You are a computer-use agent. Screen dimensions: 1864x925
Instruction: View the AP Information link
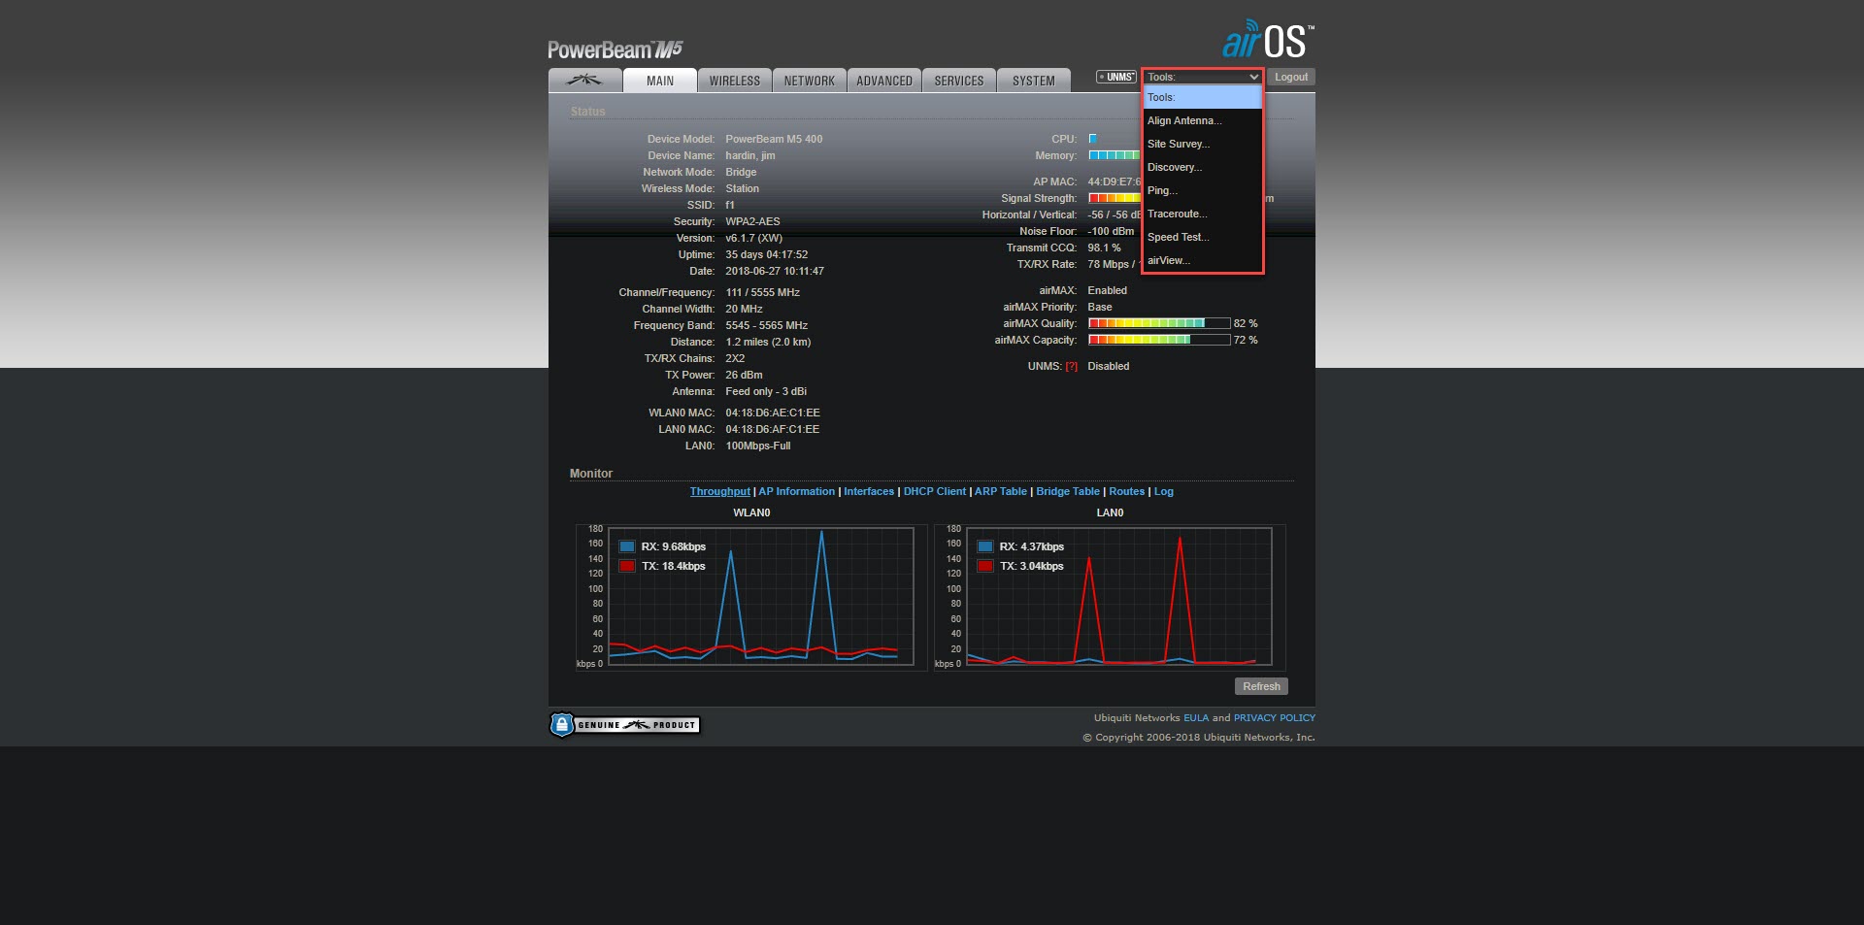796,492
